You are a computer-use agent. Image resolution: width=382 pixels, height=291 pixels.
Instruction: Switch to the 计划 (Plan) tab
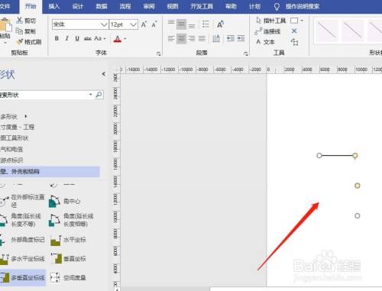(x=254, y=6)
